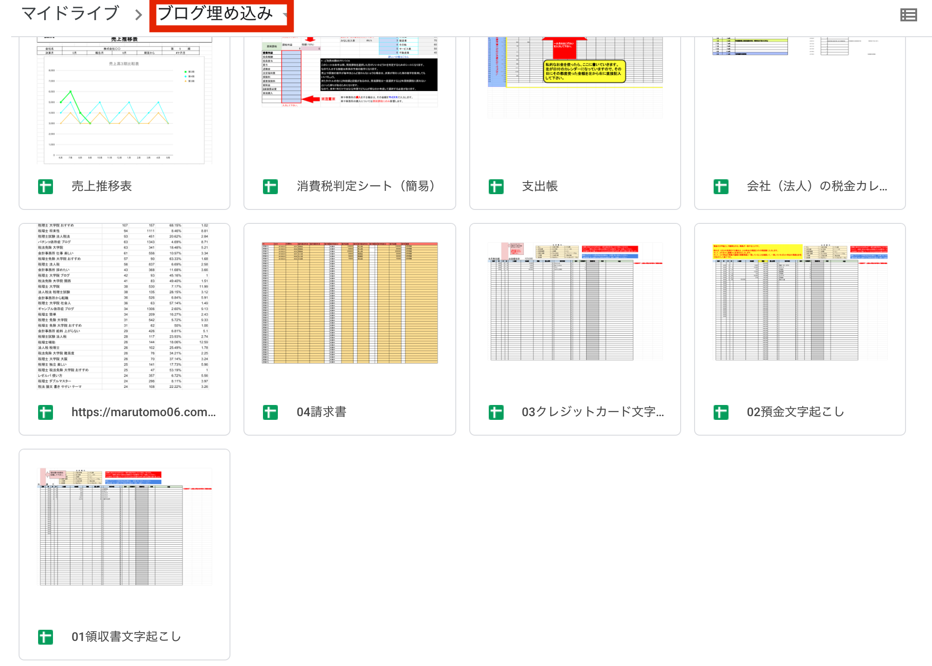The height and width of the screenshot is (666, 932).
Task: Click the file name 売上推移表
Action: (102, 186)
